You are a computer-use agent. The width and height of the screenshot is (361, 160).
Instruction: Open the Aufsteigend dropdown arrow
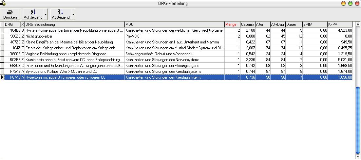[46, 14]
